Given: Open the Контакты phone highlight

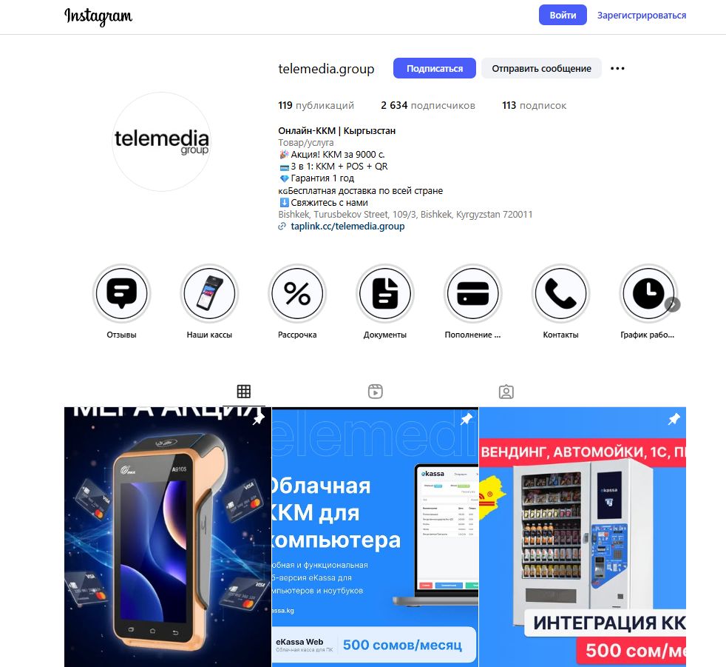Looking at the screenshot, I should 560,293.
